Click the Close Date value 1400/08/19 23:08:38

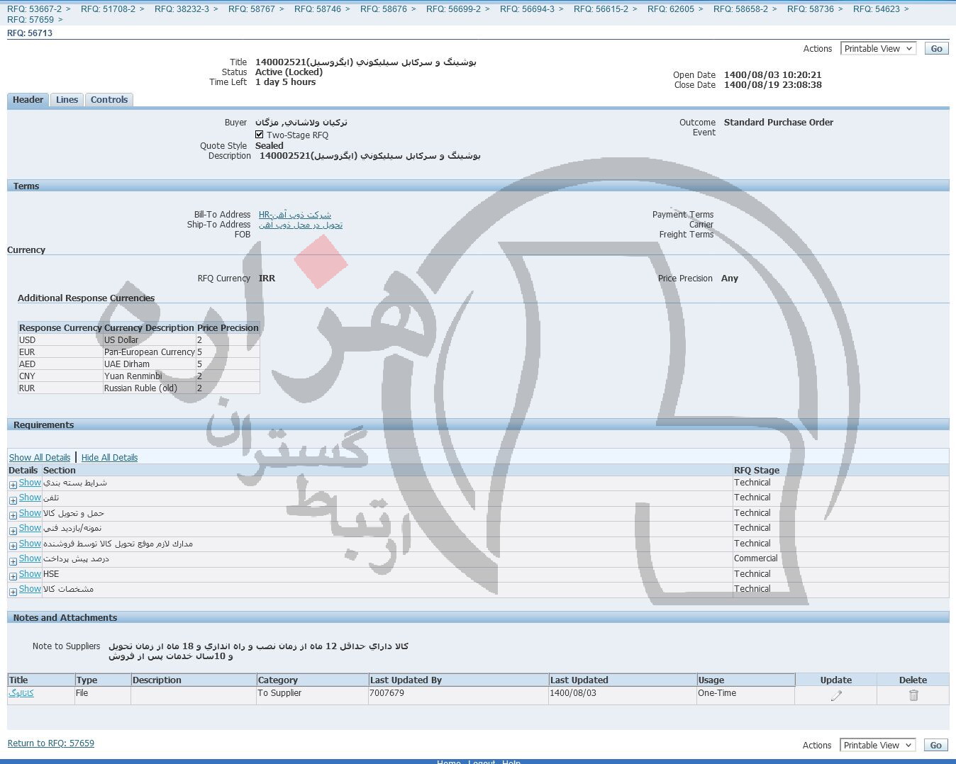point(773,85)
